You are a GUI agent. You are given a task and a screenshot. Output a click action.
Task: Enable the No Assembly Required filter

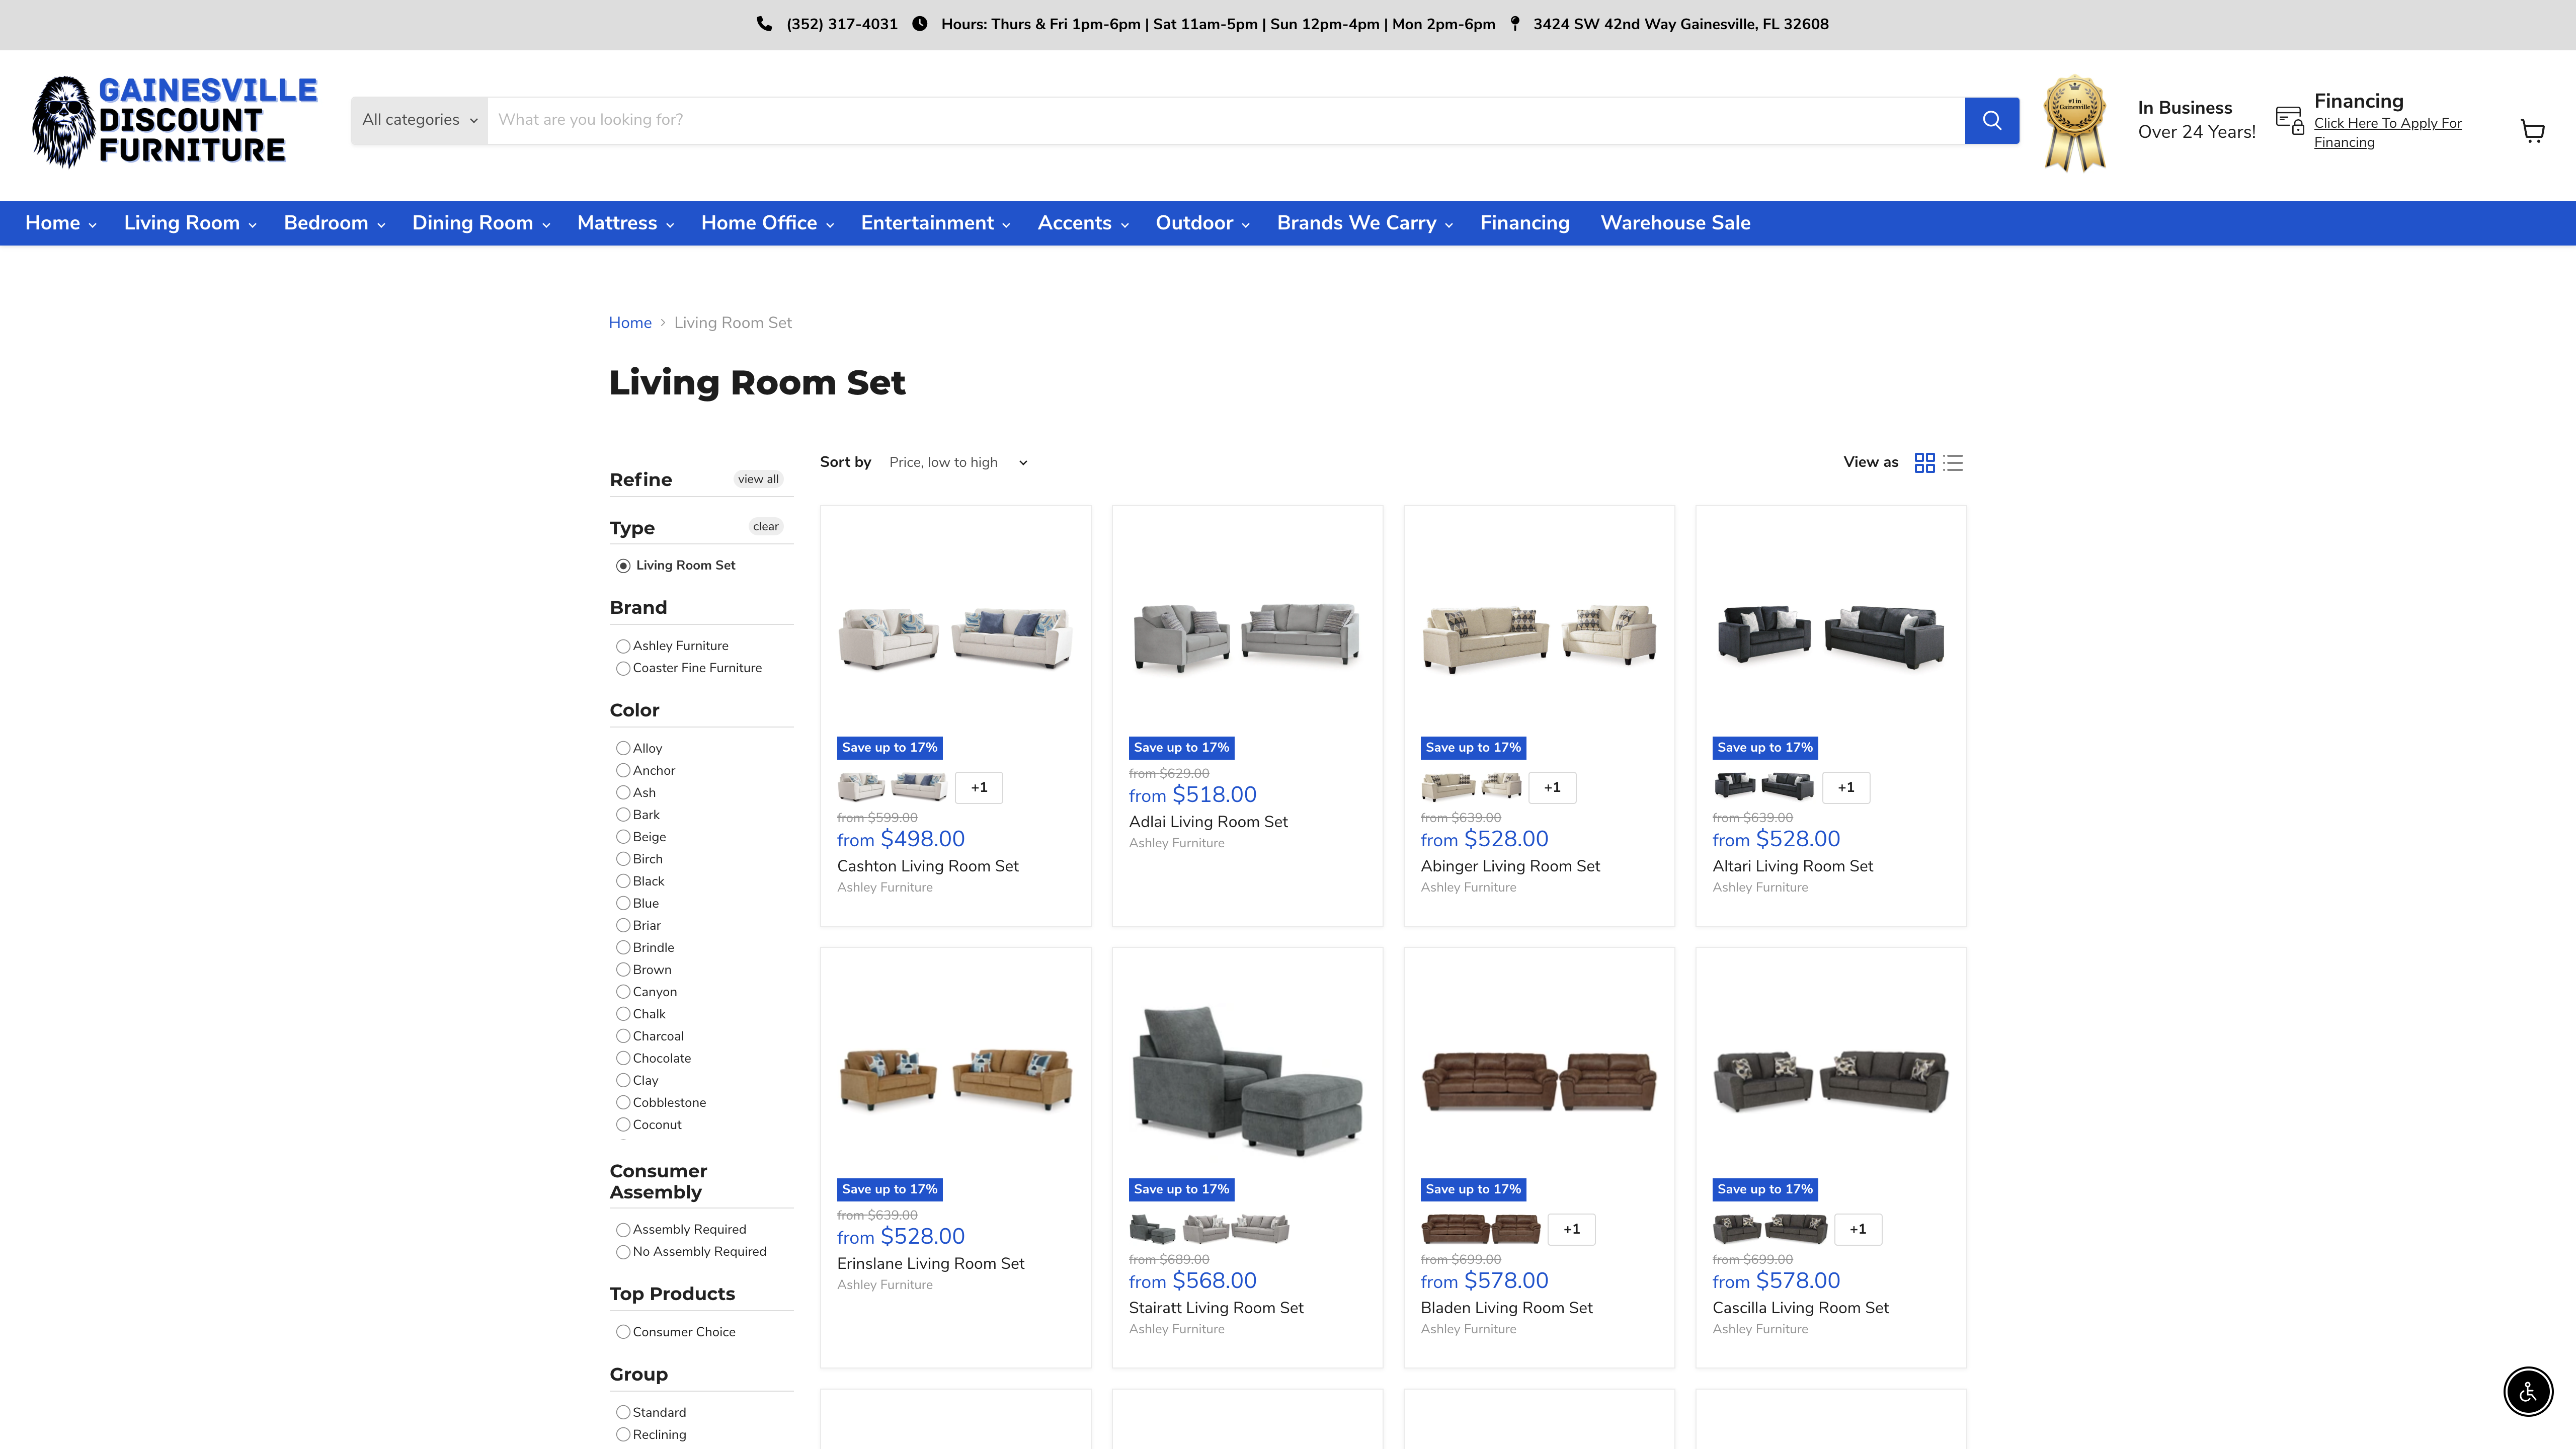point(623,1251)
